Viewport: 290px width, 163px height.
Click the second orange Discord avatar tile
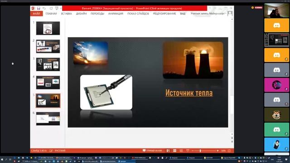pos(276,55)
